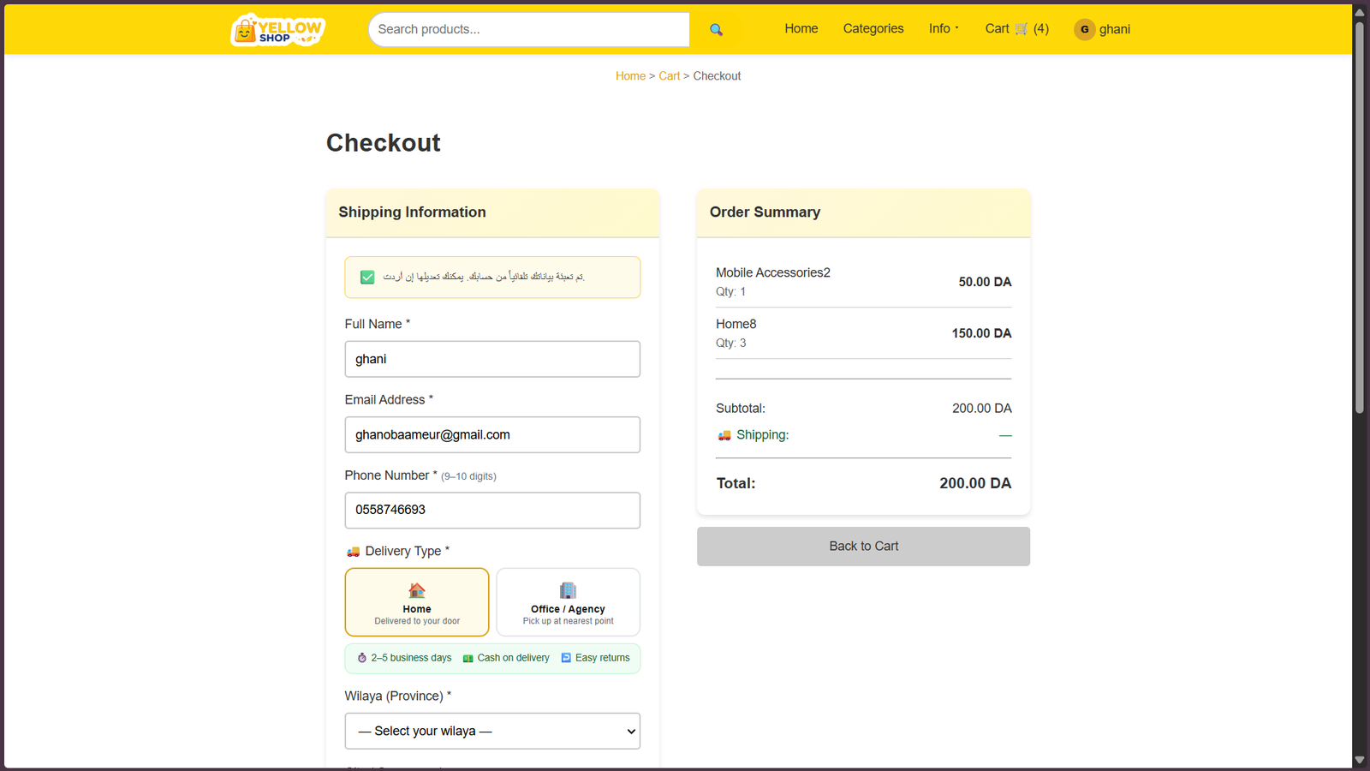
Task: Click the truck icon beside Delivery Type
Action: (353, 552)
